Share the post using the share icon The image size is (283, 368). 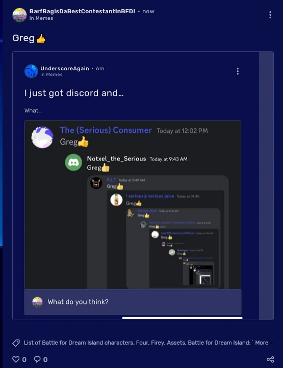(270, 359)
